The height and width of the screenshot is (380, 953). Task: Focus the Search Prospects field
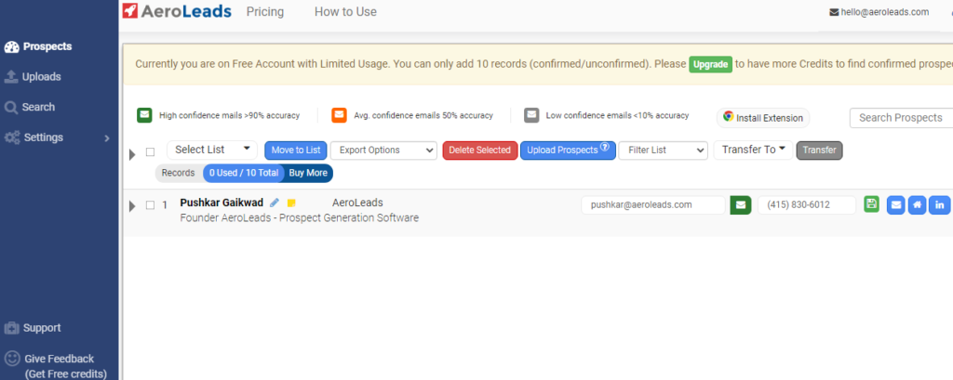click(901, 118)
